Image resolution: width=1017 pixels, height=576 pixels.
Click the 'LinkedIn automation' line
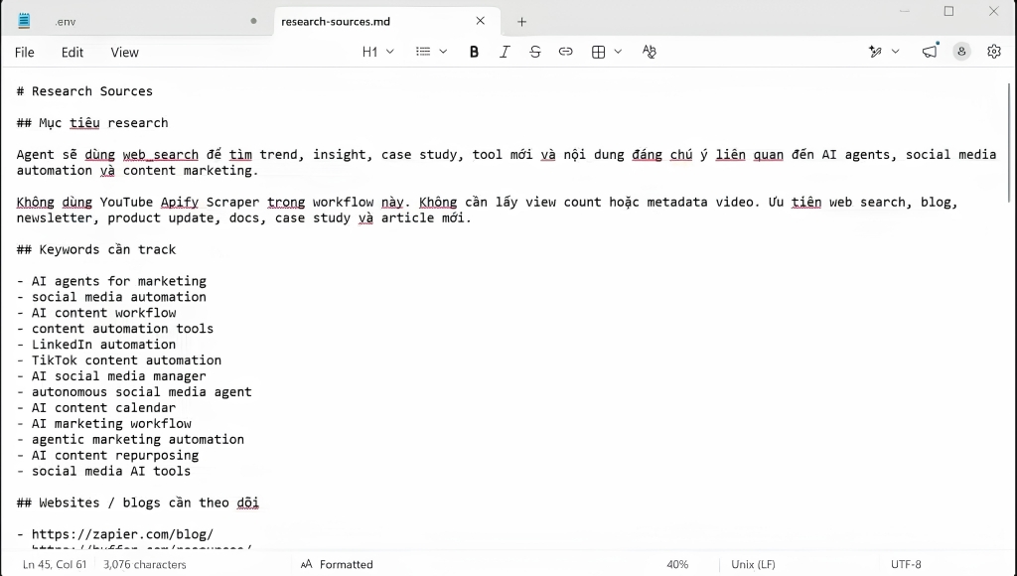click(x=96, y=345)
